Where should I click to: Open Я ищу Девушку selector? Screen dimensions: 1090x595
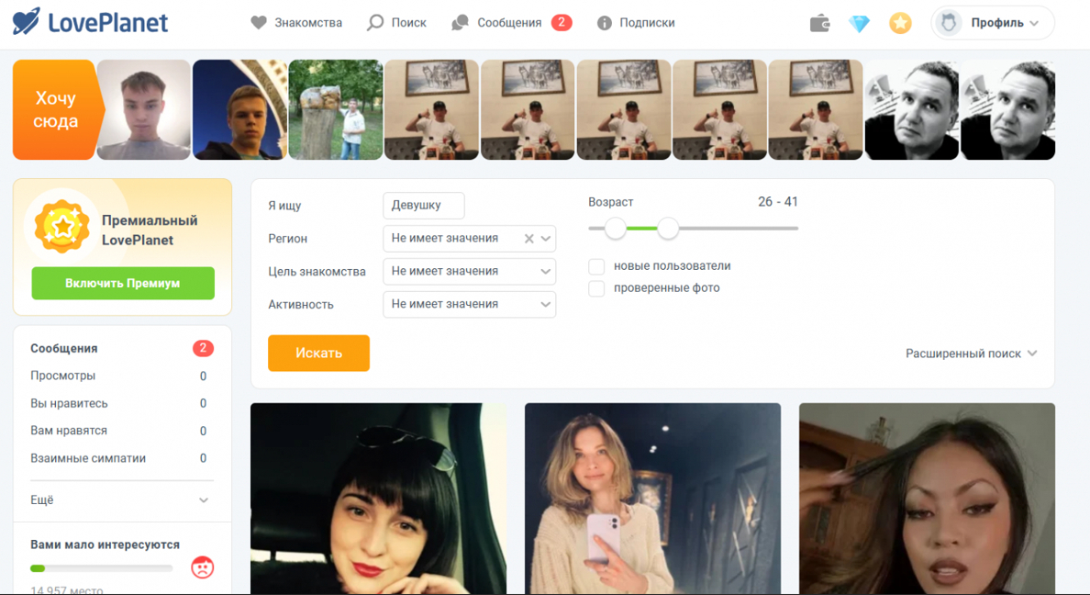[x=423, y=206]
